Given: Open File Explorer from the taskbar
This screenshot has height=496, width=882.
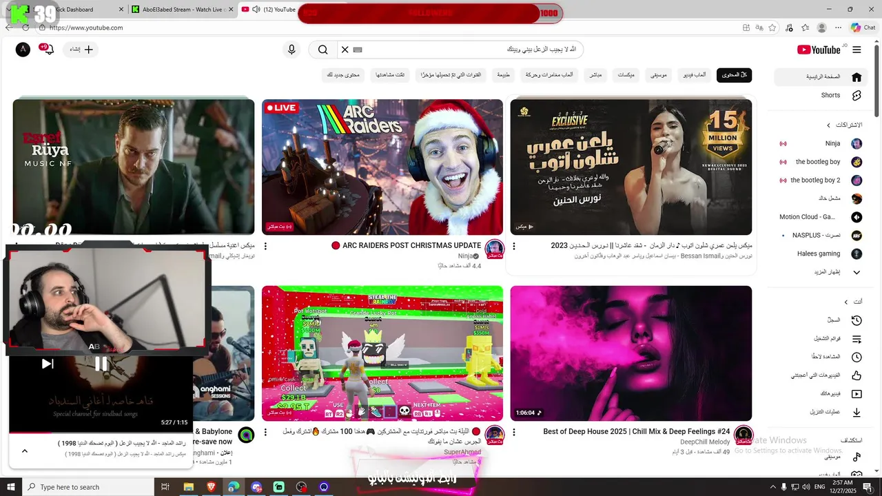Looking at the screenshot, I should 188,487.
